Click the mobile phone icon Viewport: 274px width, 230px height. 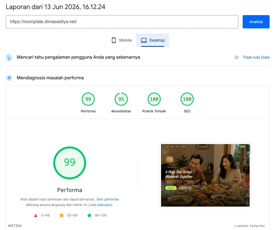pos(114,40)
